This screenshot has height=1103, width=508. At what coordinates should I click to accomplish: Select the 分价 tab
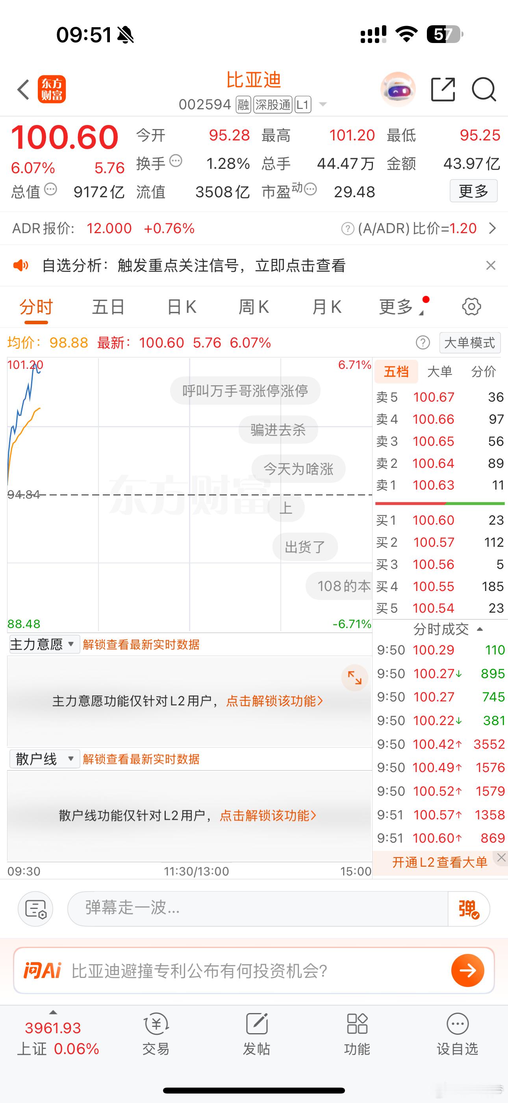tap(484, 371)
